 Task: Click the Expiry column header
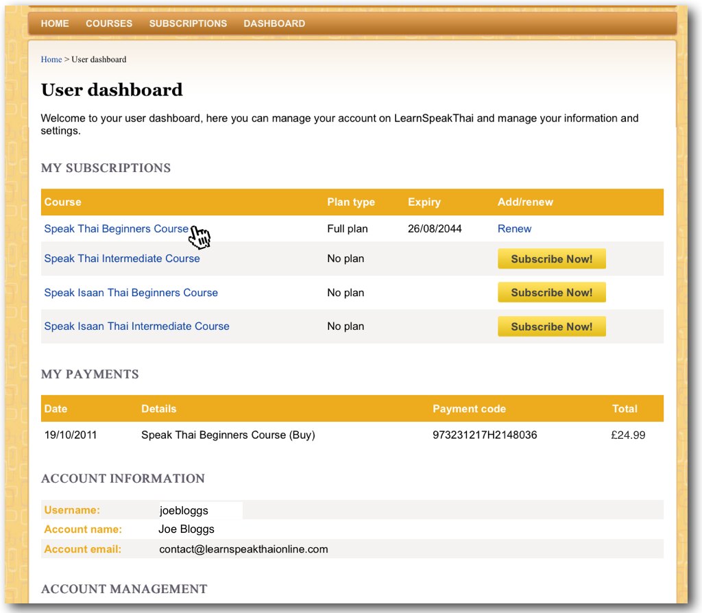424,202
